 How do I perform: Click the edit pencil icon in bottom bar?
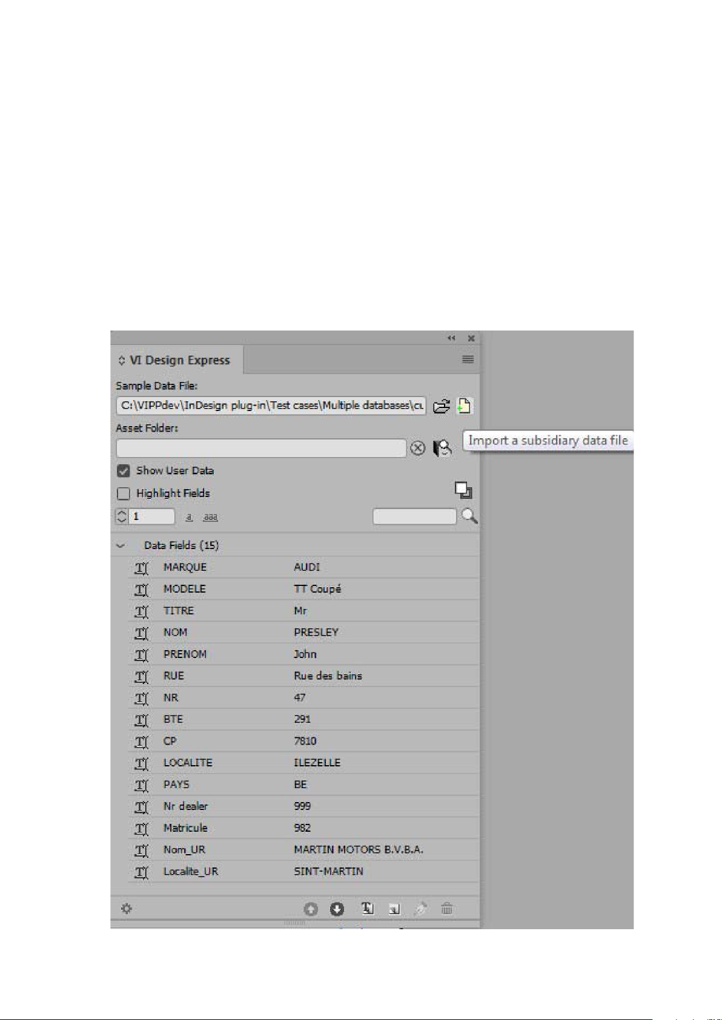(x=420, y=909)
